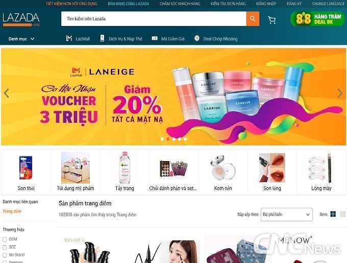Viewport: 347px width, 263px height.
Task: Switch to grid view icon
Action: [333, 214]
